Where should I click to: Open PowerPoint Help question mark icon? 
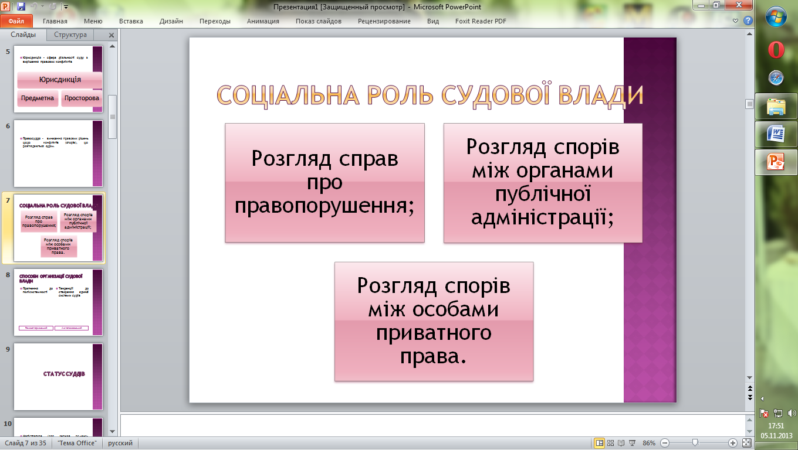point(748,21)
